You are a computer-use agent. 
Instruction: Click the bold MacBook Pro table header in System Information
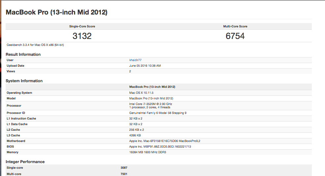tap(152, 87)
